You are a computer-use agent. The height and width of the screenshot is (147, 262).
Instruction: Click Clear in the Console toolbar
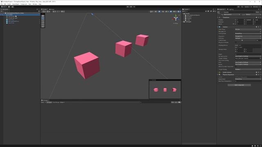[x=43, y=102]
